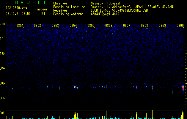The width and height of the screenshot is (187, 119).
Task: Click the 0.9 kHz axis label
Action: [x=2, y=68]
